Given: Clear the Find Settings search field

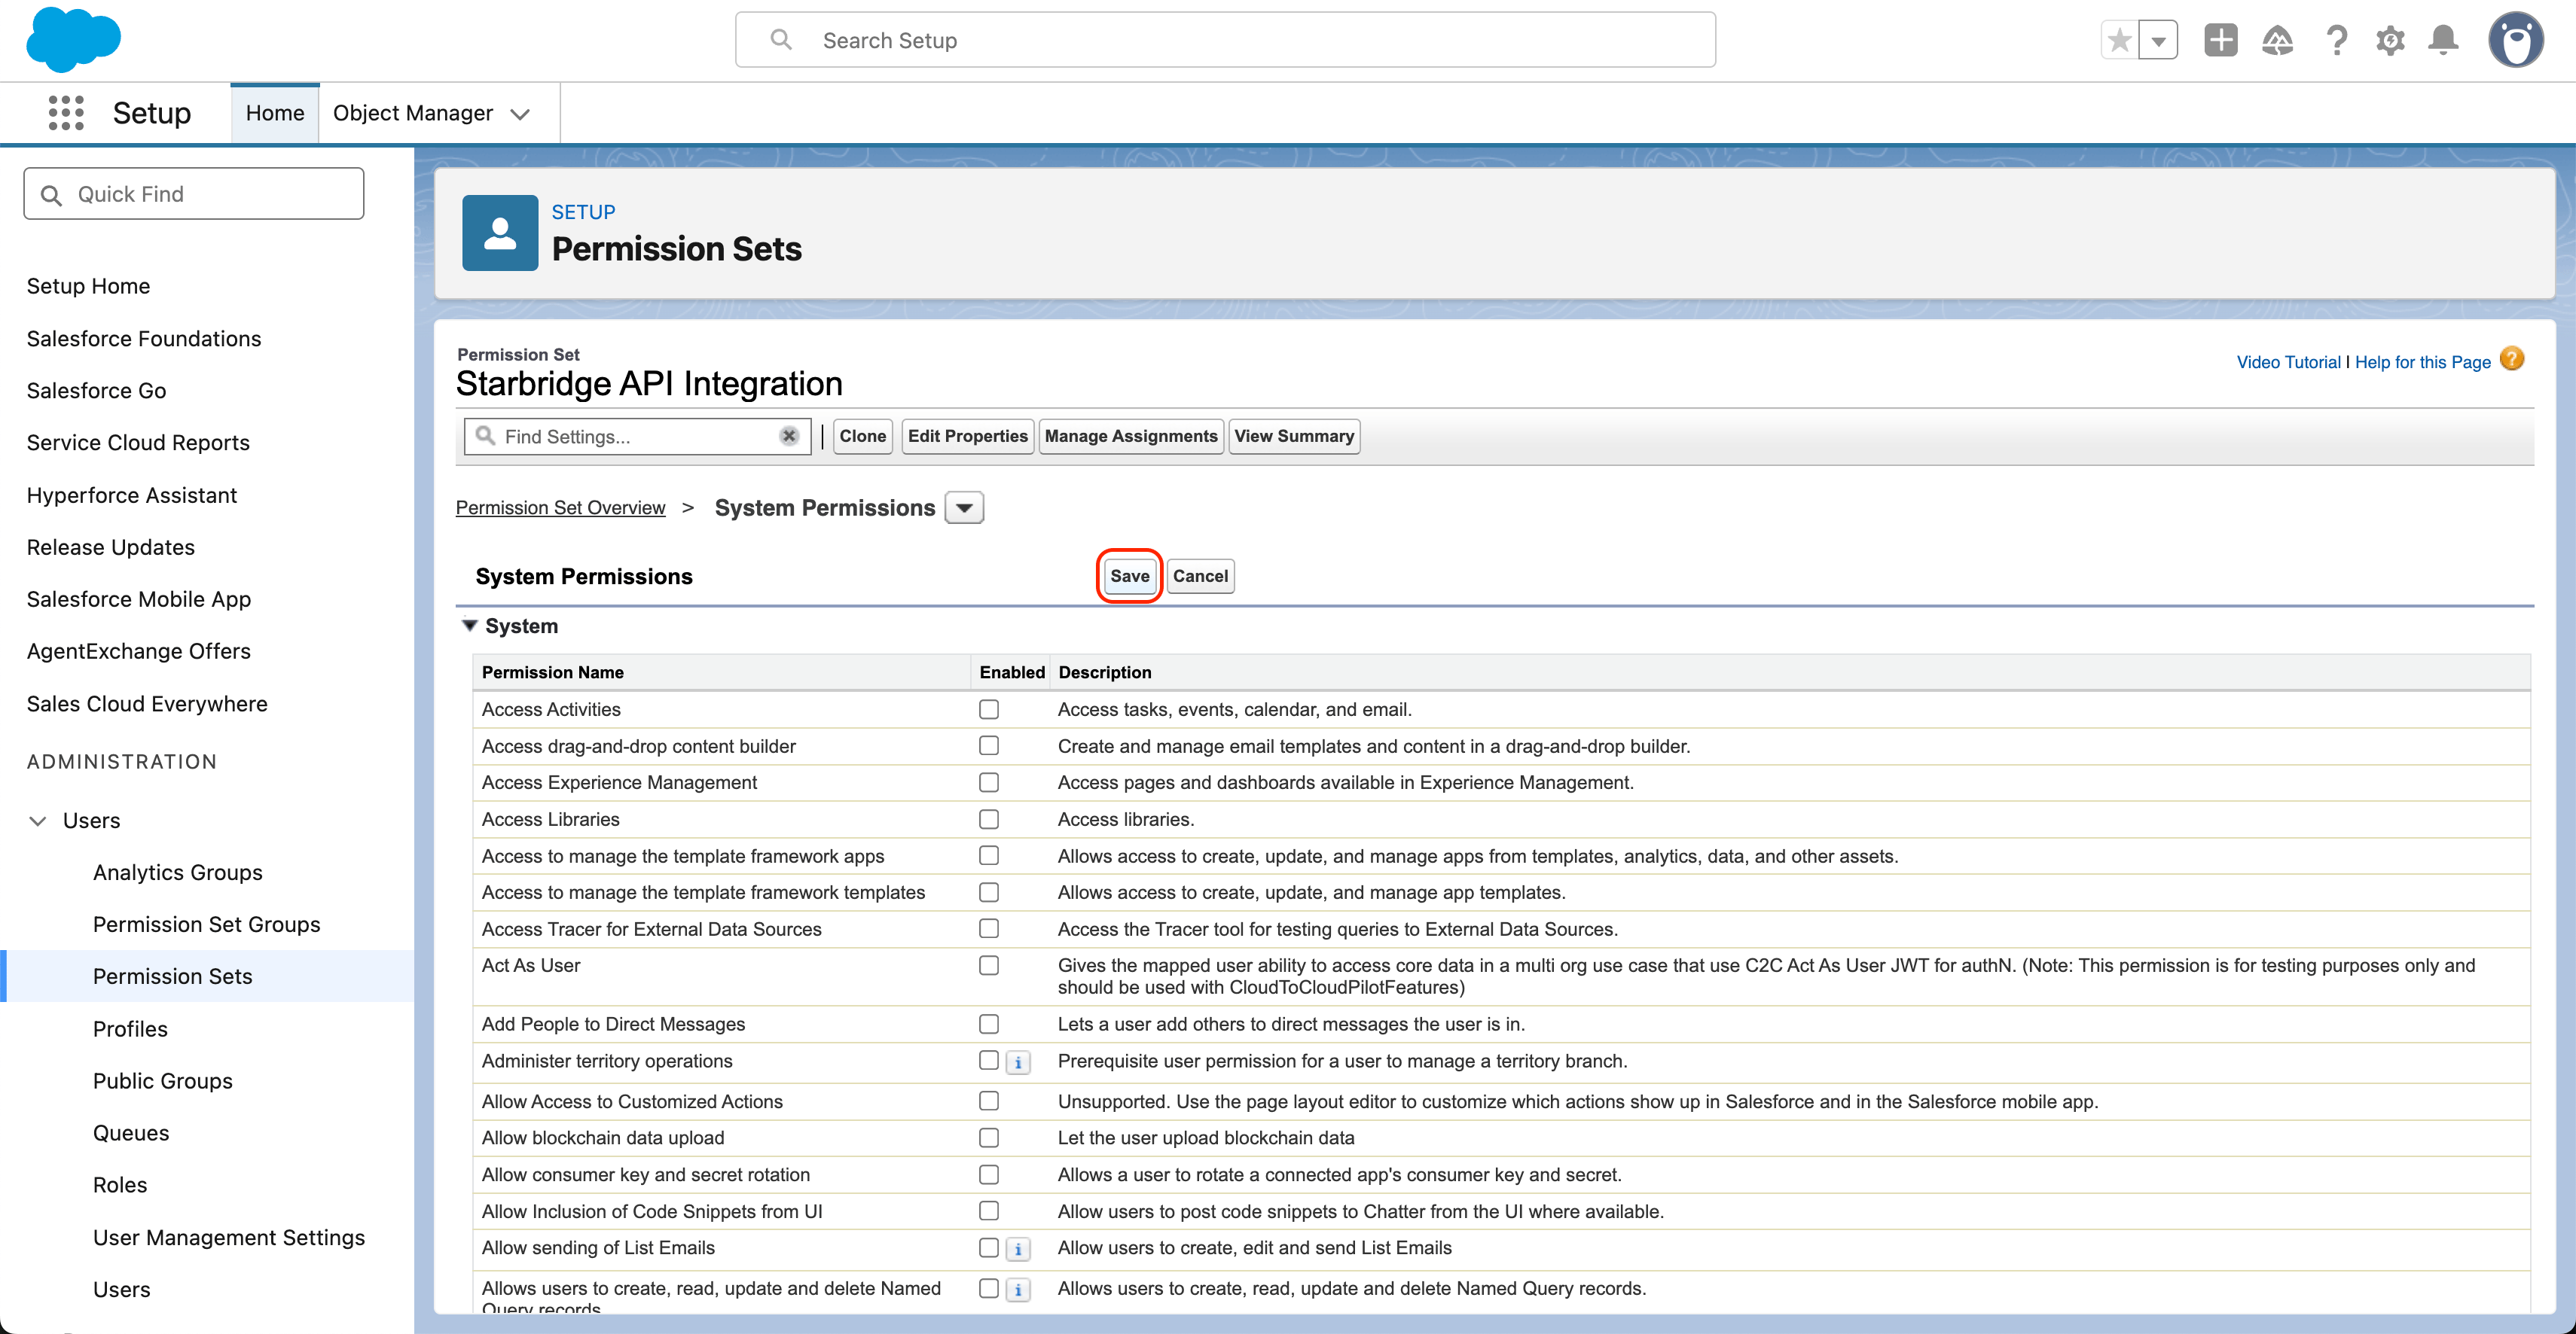Looking at the screenshot, I should tap(789, 437).
